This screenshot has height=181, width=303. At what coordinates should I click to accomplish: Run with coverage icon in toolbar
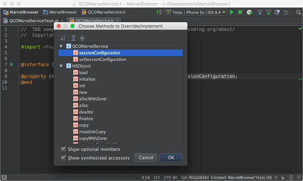click(x=249, y=12)
